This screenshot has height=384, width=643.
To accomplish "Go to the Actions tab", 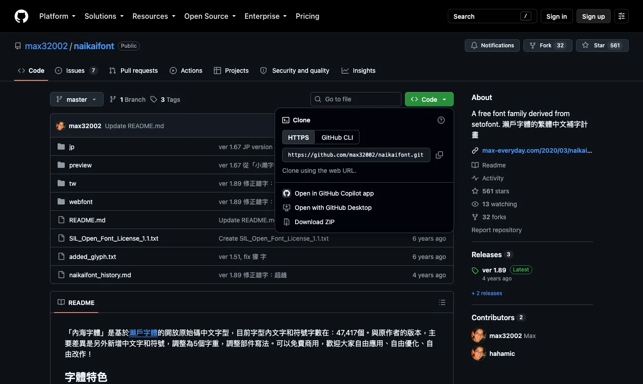I will [186, 71].
